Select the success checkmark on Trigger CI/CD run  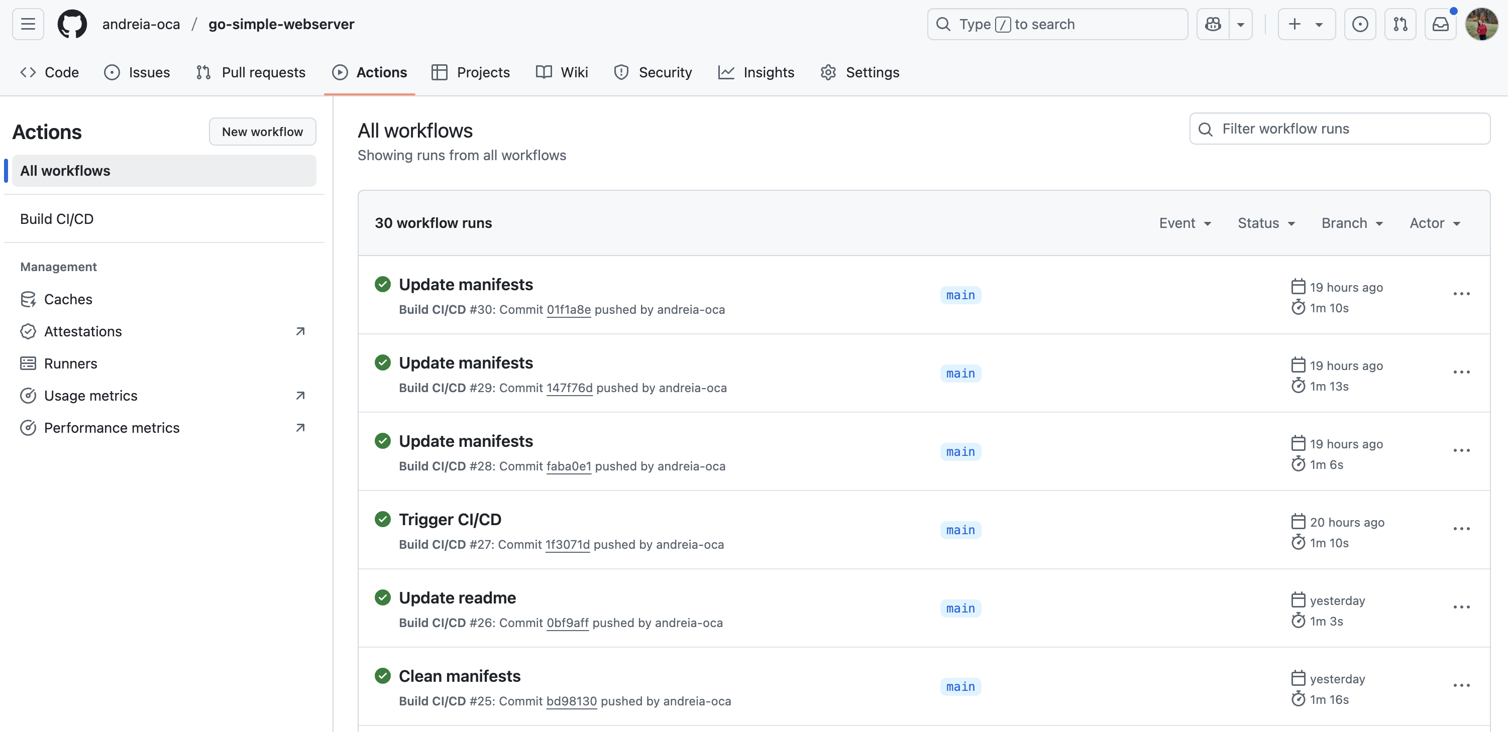click(383, 519)
